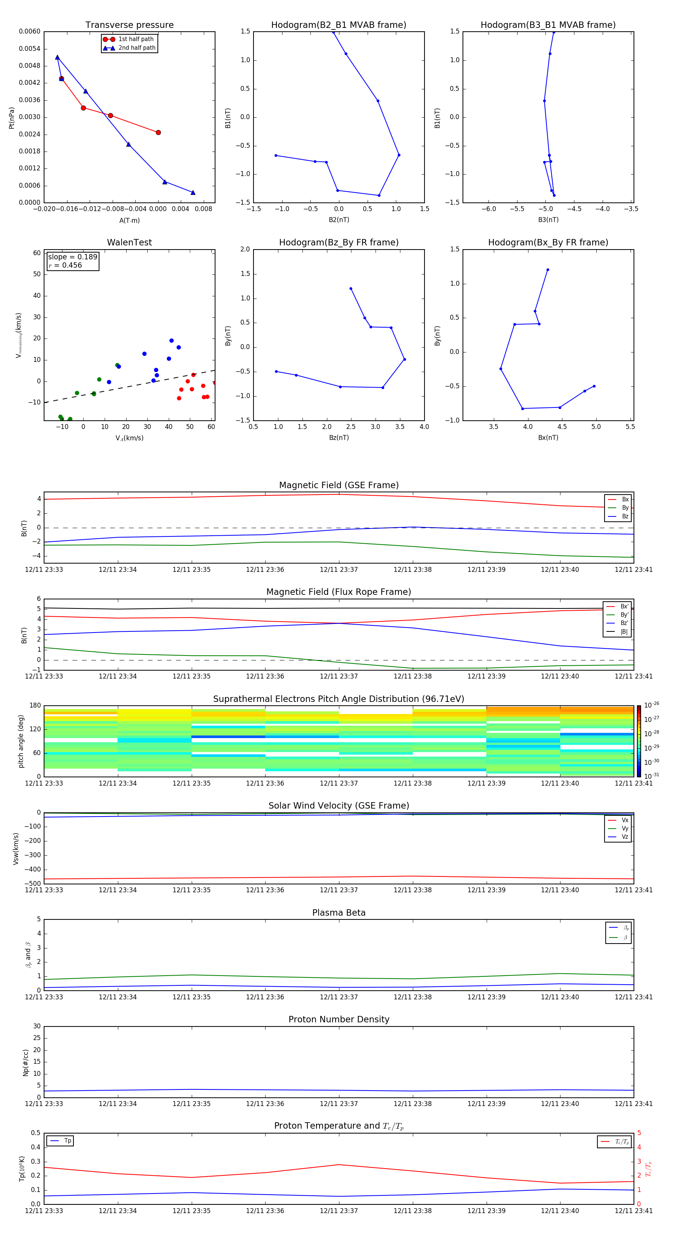The image size is (678, 1244).
Task: Click the '10^-26' colorbar label
Action: [652, 706]
